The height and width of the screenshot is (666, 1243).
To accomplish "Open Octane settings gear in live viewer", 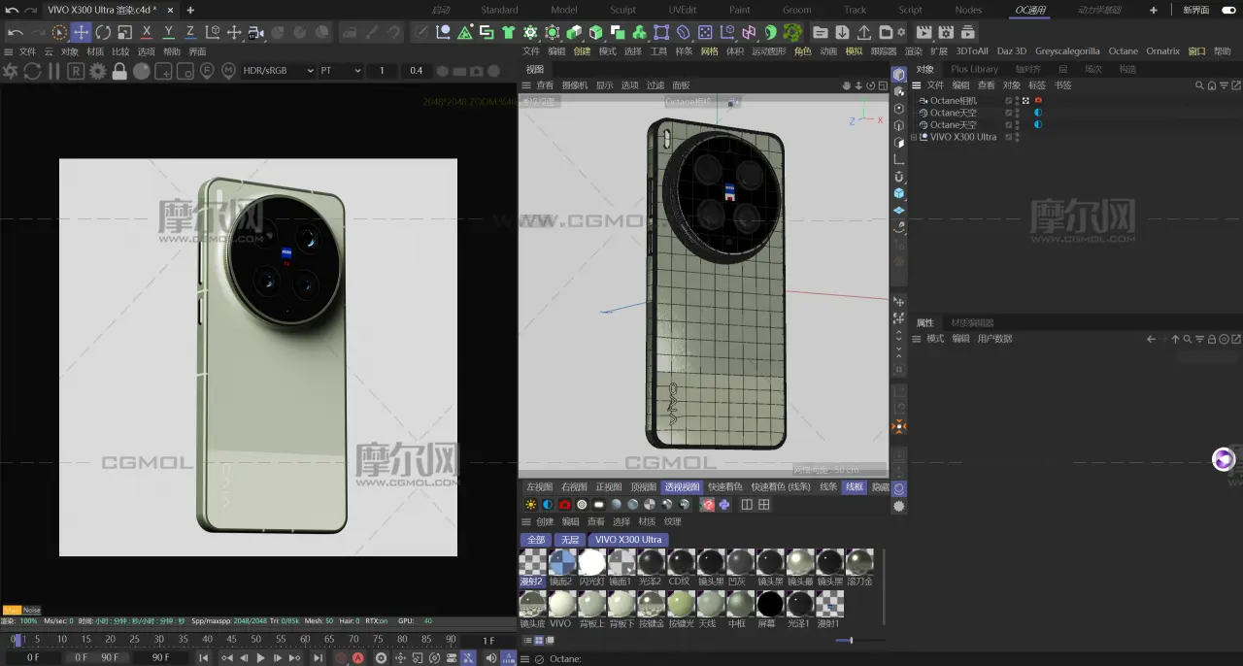I will [x=97, y=71].
